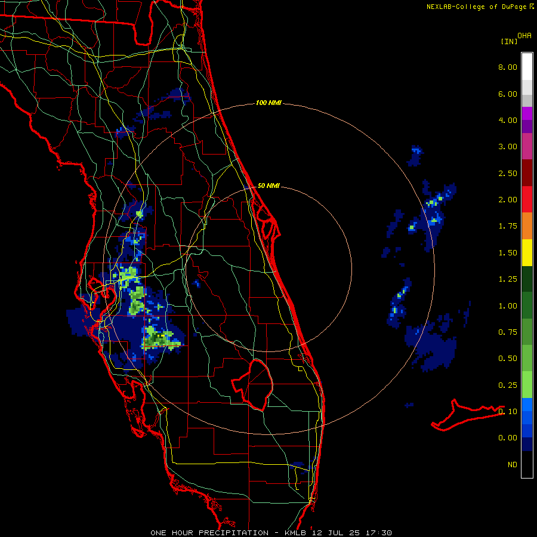
Task: Pick the white swatch atop the legend
Action: [527, 67]
